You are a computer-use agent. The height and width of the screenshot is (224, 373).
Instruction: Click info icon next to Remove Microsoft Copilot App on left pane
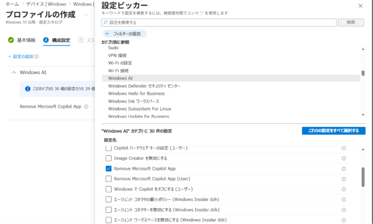pyautogui.click(x=86, y=107)
